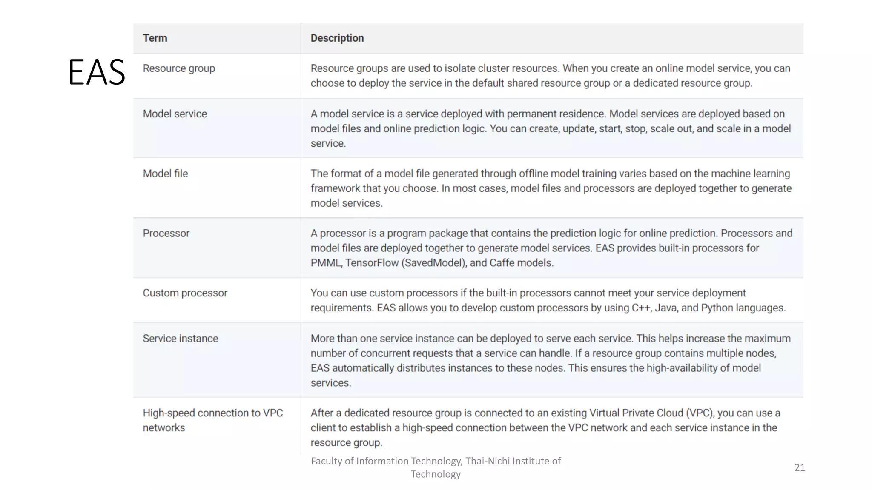872x490 pixels.
Task: Click the Model file description paragraph
Action: [x=550, y=188]
